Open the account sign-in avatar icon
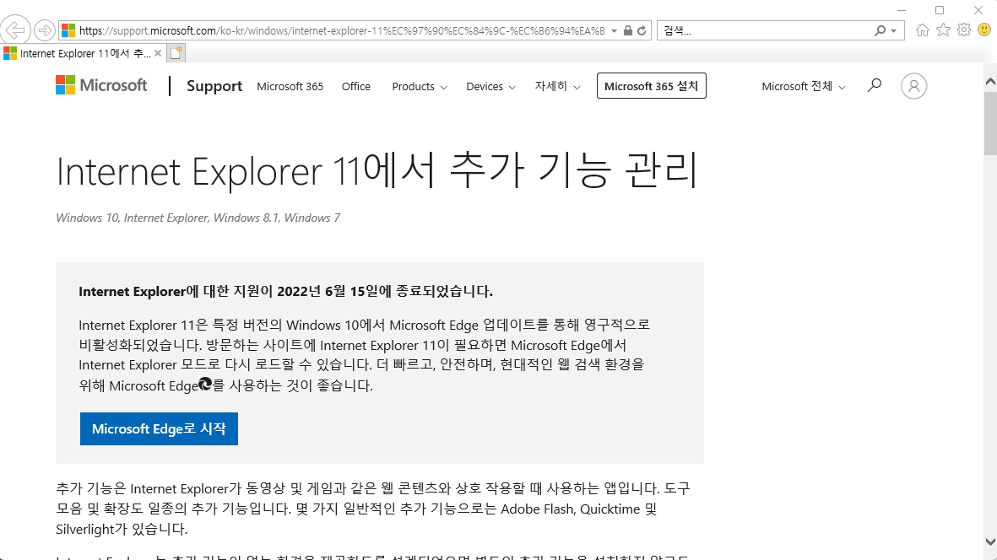 913,86
